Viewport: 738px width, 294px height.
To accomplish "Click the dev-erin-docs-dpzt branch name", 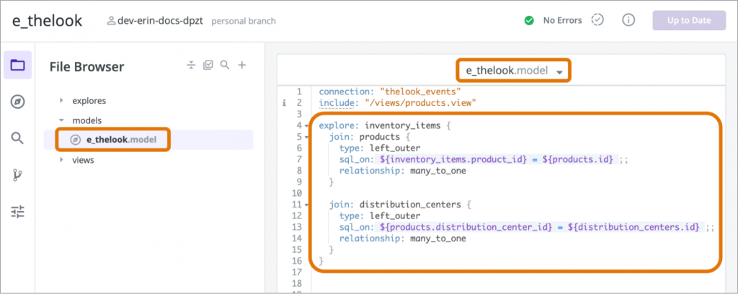I will click(161, 21).
